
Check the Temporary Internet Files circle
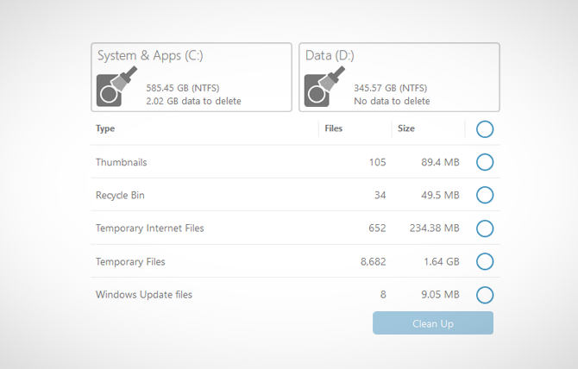485,228
